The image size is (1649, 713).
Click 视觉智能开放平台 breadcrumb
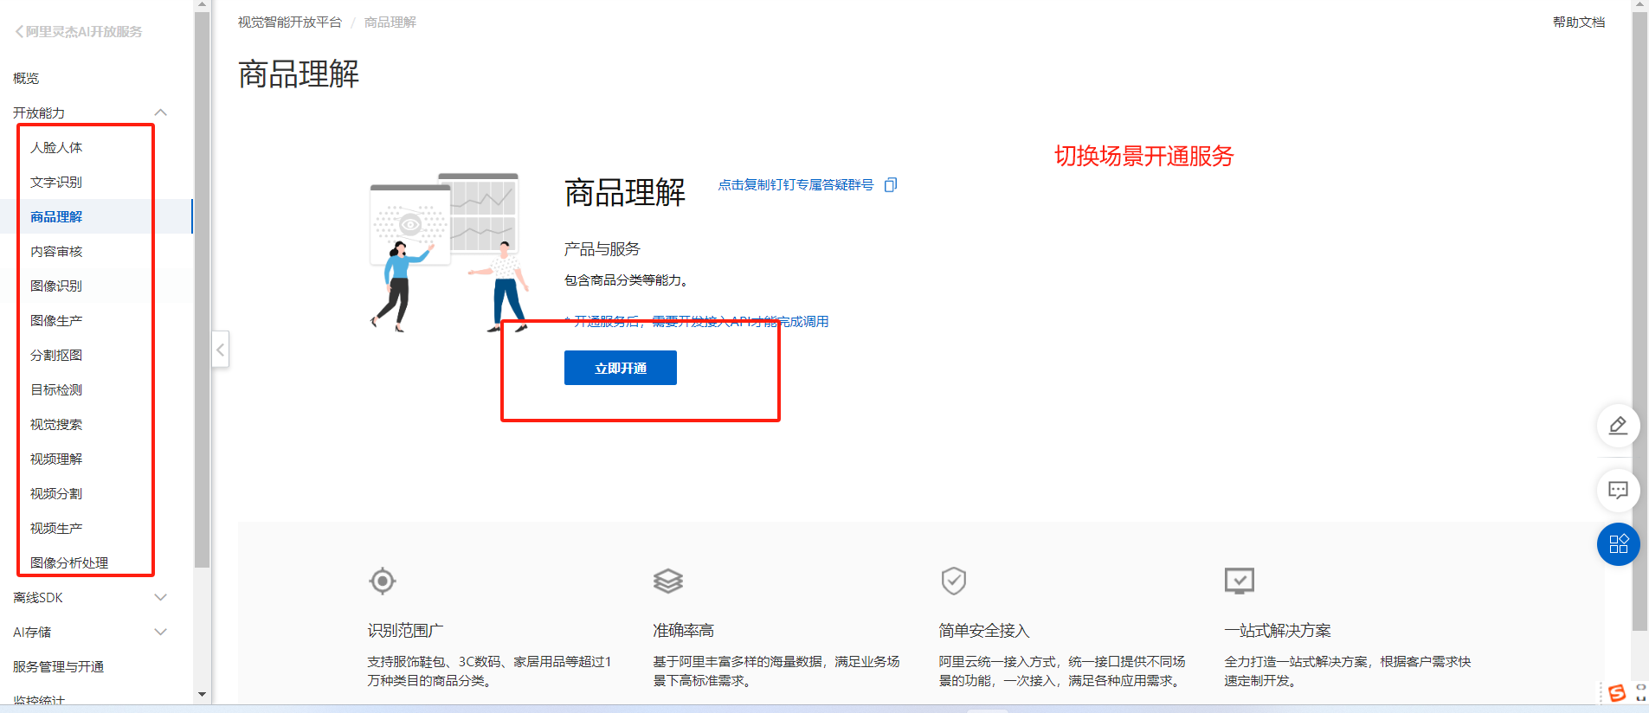(x=290, y=22)
